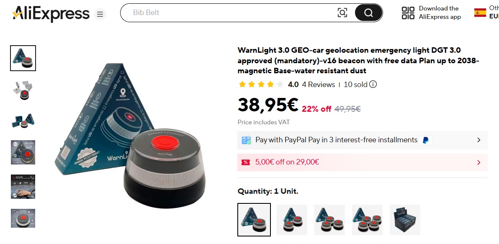Expand the 5,00€ off coupon chevron
This screenshot has width=499, height=244.
pos(478,162)
